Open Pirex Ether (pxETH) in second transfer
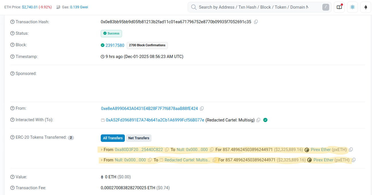This screenshot has height=195, width=372. 332,160
